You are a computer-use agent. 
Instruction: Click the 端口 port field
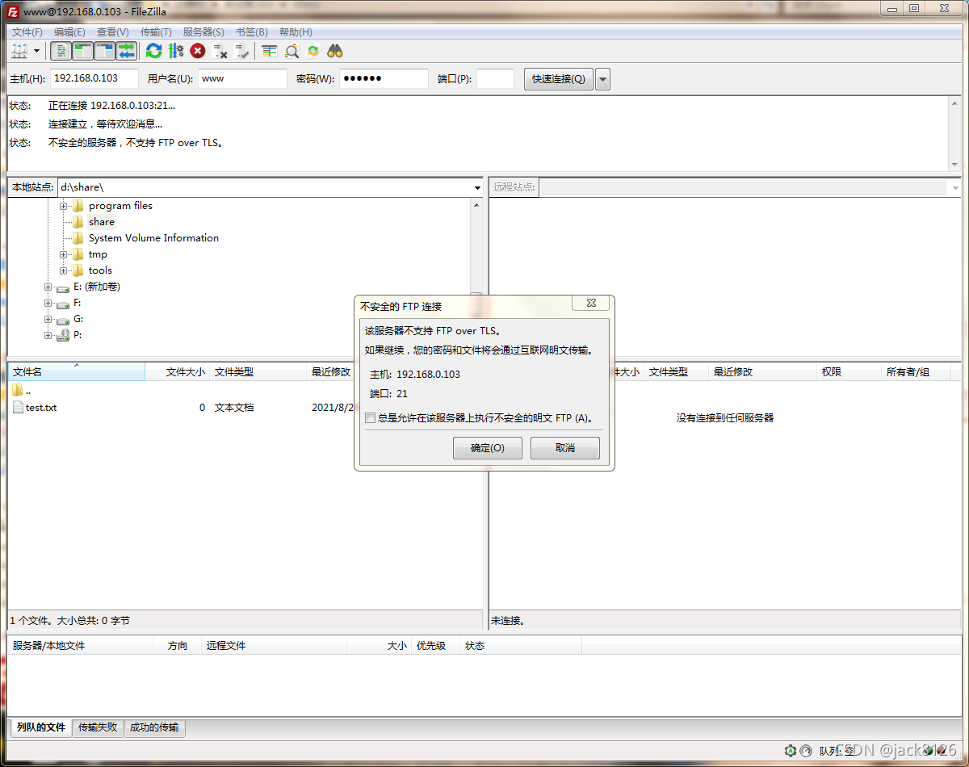pos(495,78)
